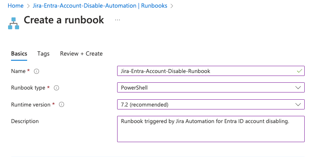This screenshot has width=331, height=157.
Task: Open the ellipsis menu next to Create a runbook
Action: [118, 20]
